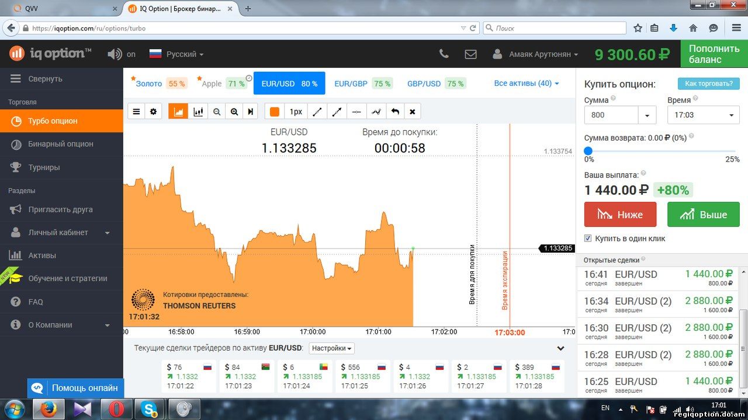Open Активы in the sidebar

(x=61, y=256)
